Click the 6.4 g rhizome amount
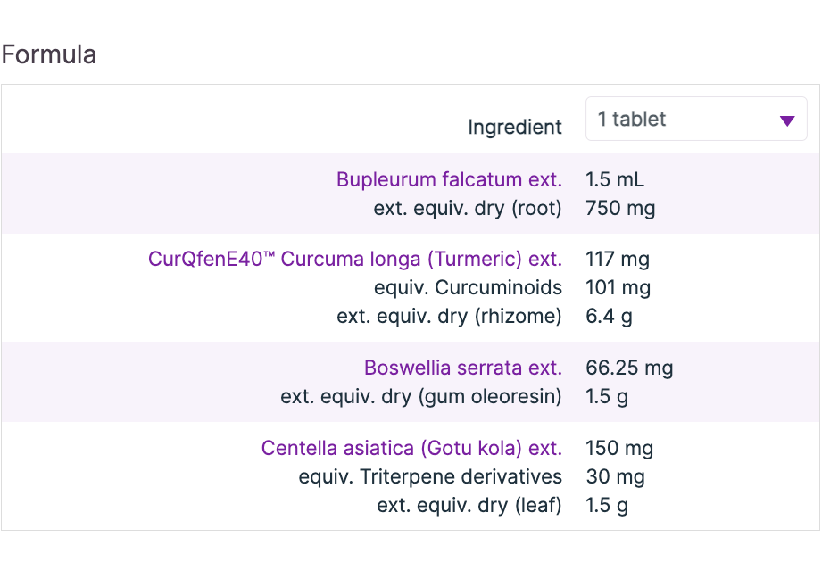830x587 pixels. (x=609, y=317)
